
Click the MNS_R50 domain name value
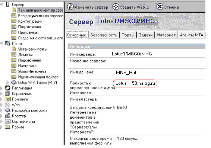(x=127, y=73)
